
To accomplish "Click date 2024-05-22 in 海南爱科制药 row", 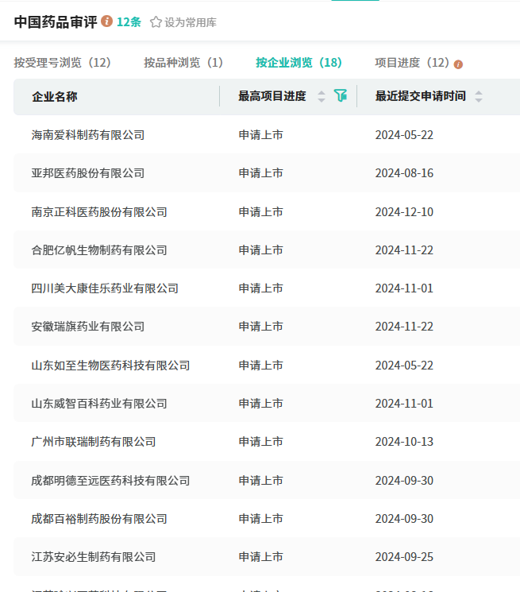I will tap(404, 135).
